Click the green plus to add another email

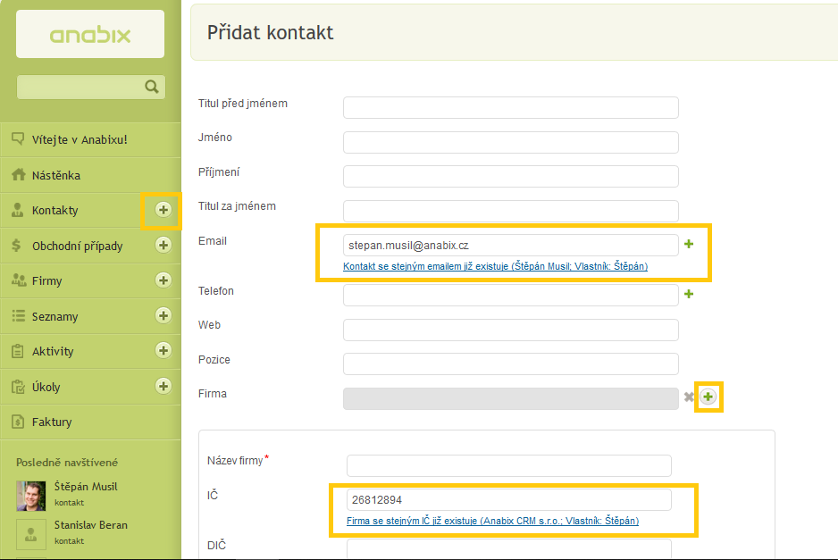click(689, 244)
